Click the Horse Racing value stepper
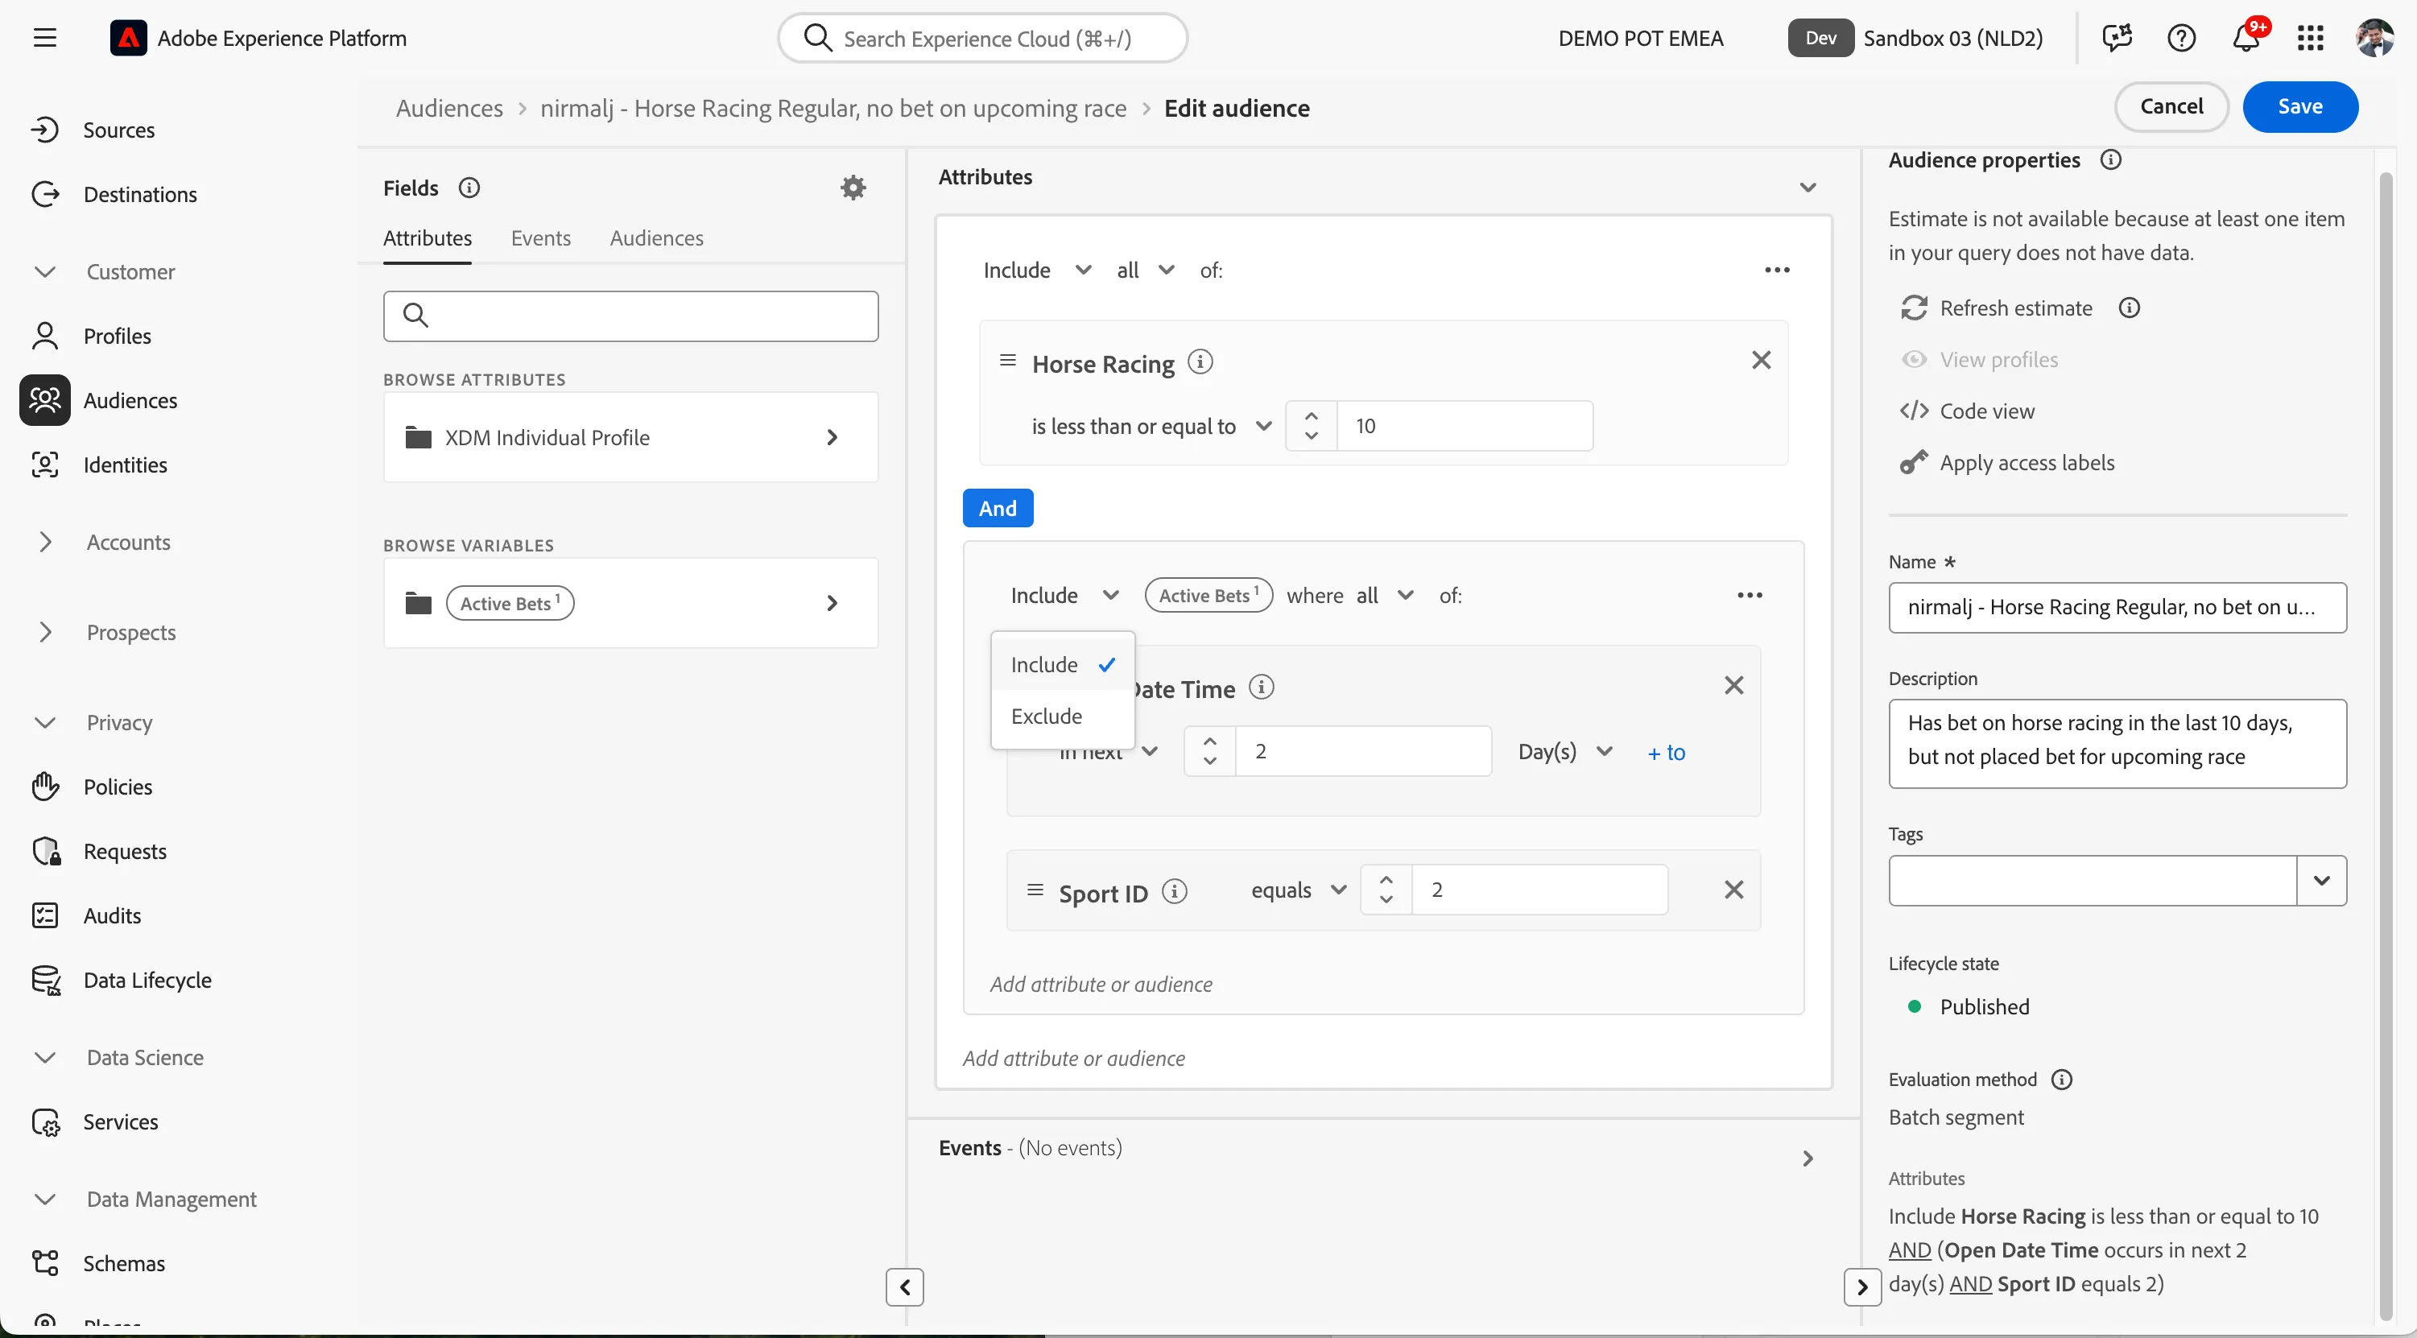This screenshot has width=2417, height=1338. pyautogui.click(x=1311, y=426)
